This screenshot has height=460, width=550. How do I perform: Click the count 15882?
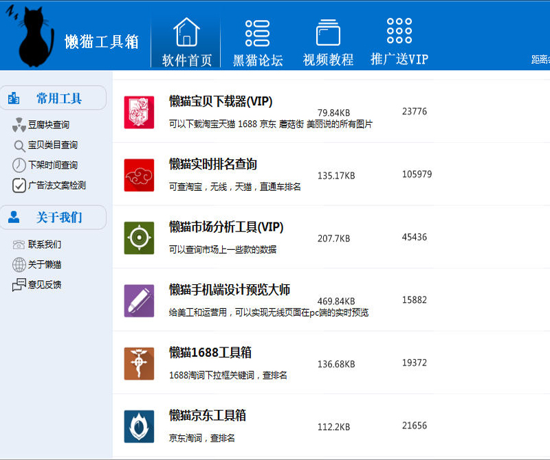[415, 300]
